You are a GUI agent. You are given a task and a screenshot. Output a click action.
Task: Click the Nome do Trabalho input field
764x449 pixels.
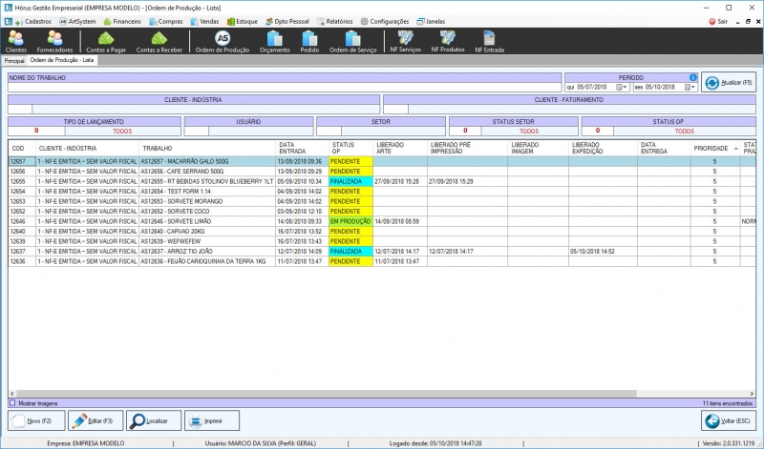tap(285, 87)
